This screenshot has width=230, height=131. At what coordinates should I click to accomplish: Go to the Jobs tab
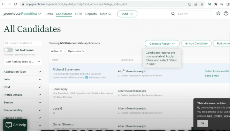49,14
